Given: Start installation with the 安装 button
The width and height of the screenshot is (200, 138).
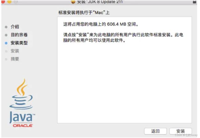Looking at the screenshot, I should point(181,131).
